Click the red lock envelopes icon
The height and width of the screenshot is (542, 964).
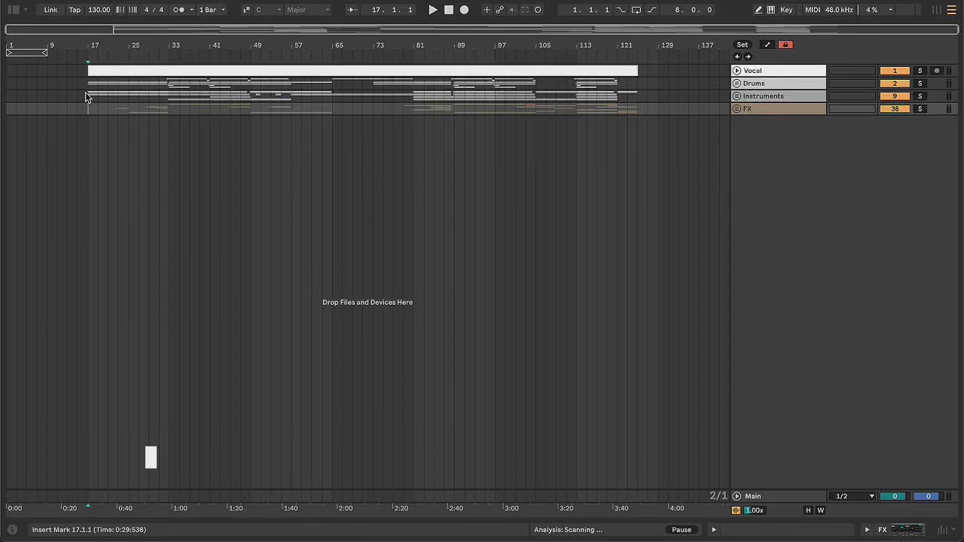[x=785, y=45]
